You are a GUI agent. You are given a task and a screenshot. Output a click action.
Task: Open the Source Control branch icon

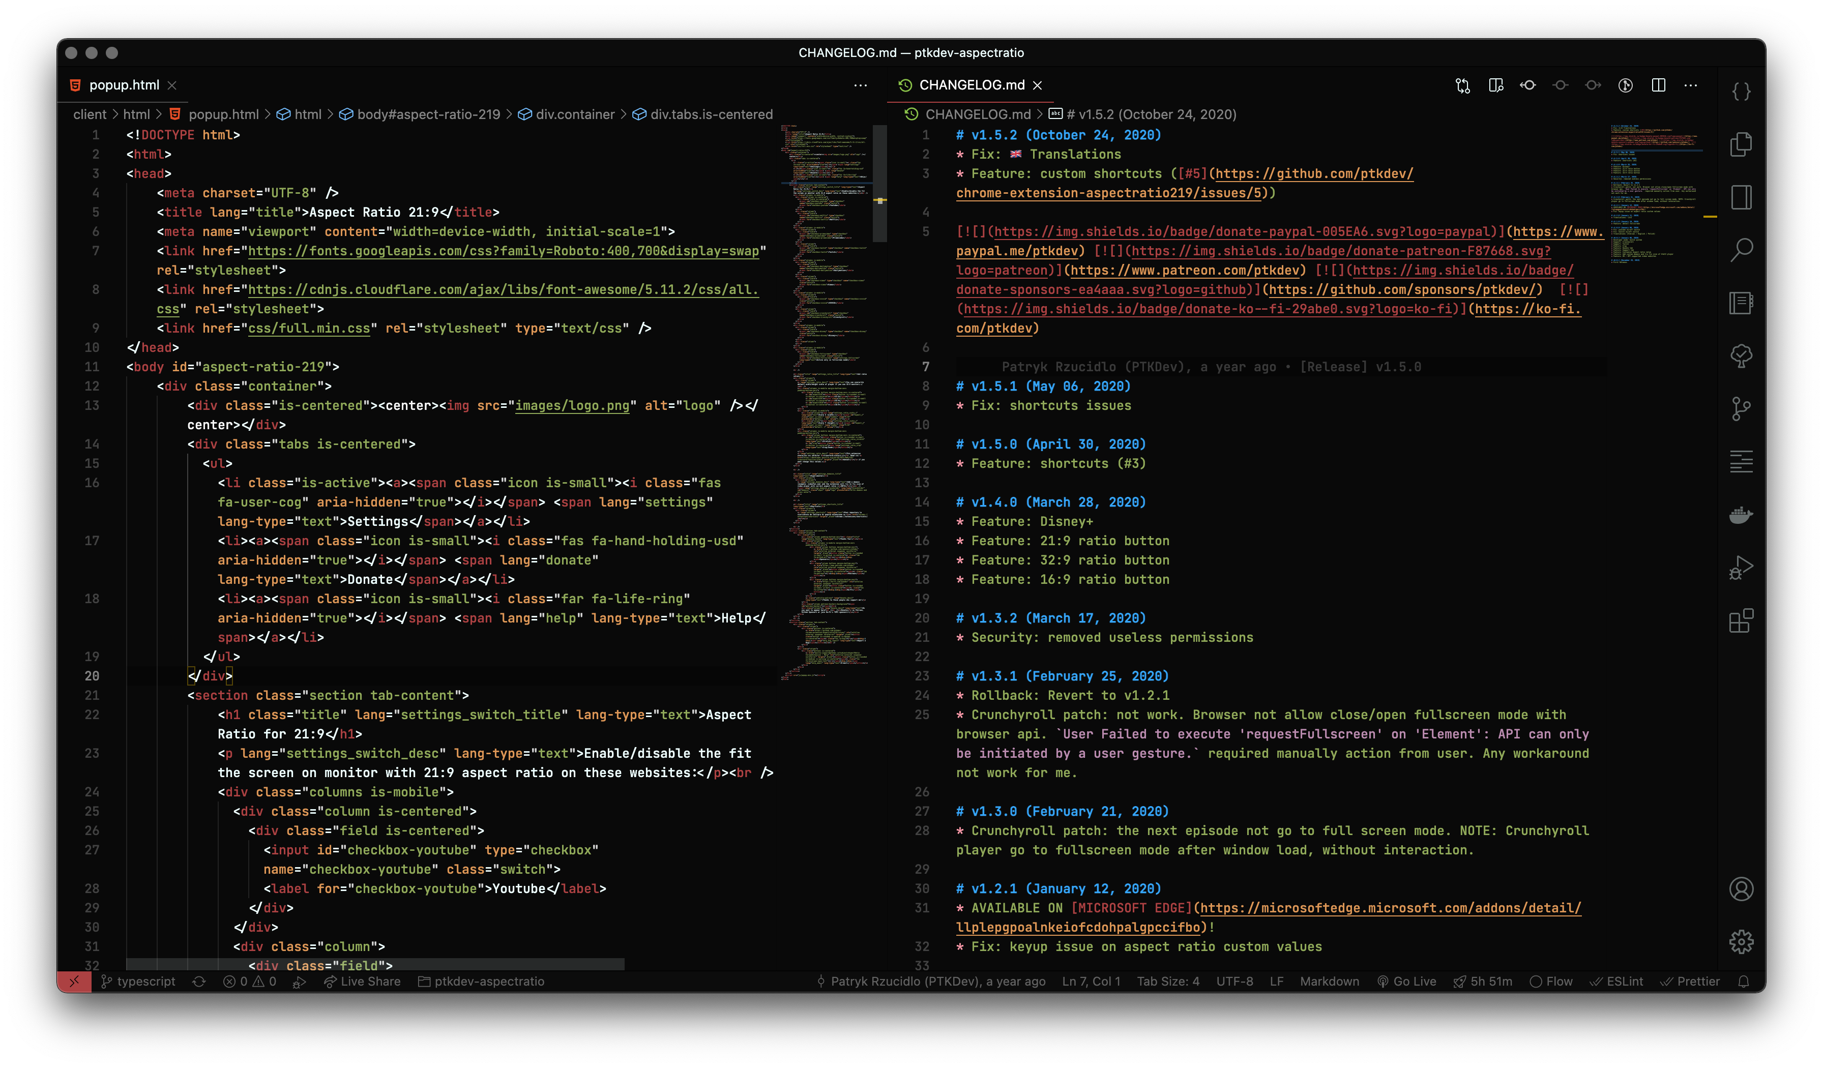[1741, 409]
